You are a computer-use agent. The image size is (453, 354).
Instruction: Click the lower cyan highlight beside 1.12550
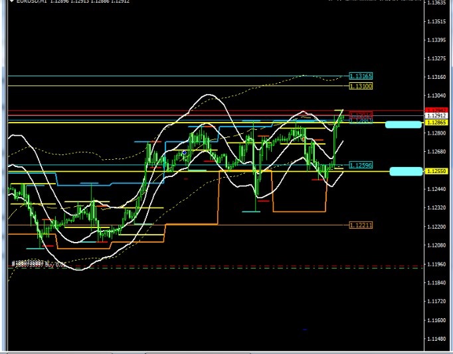(x=406, y=172)
